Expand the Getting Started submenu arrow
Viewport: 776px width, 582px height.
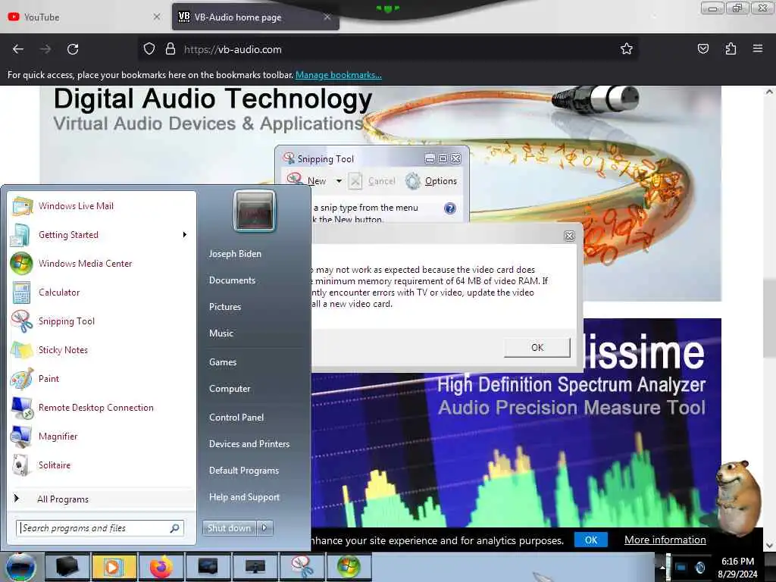[x=185, y=235]
